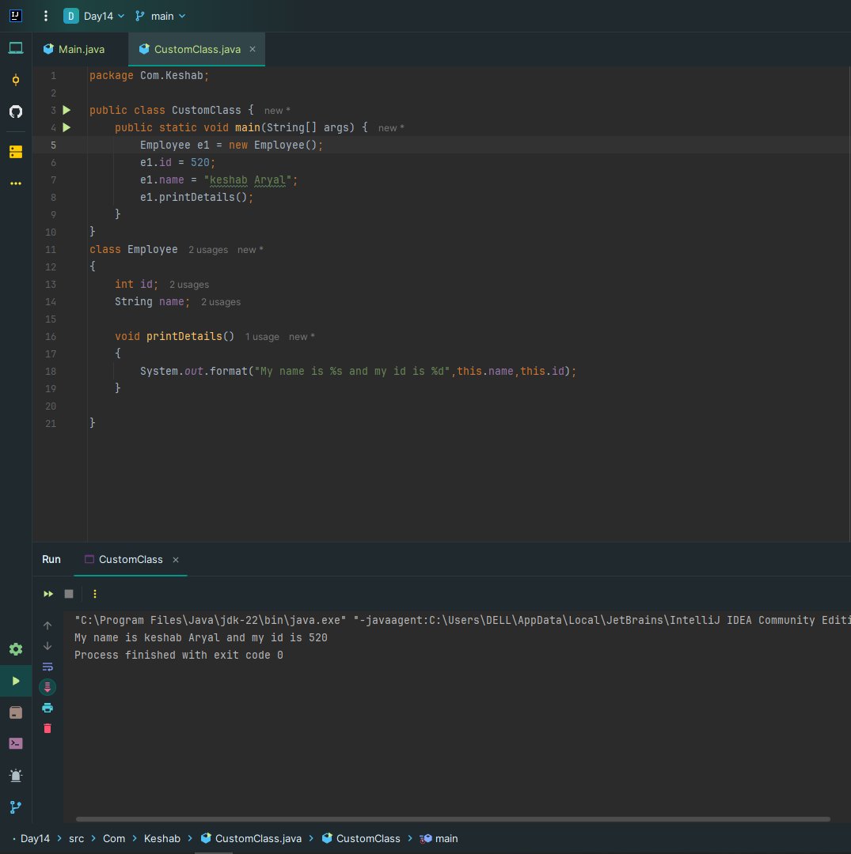
Task: Open the IntelliJ IDEA main menu logo
Action: [16, 16]
